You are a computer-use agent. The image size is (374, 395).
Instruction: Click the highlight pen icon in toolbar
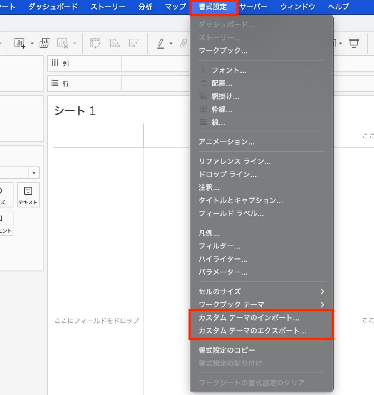coord(161,43)
